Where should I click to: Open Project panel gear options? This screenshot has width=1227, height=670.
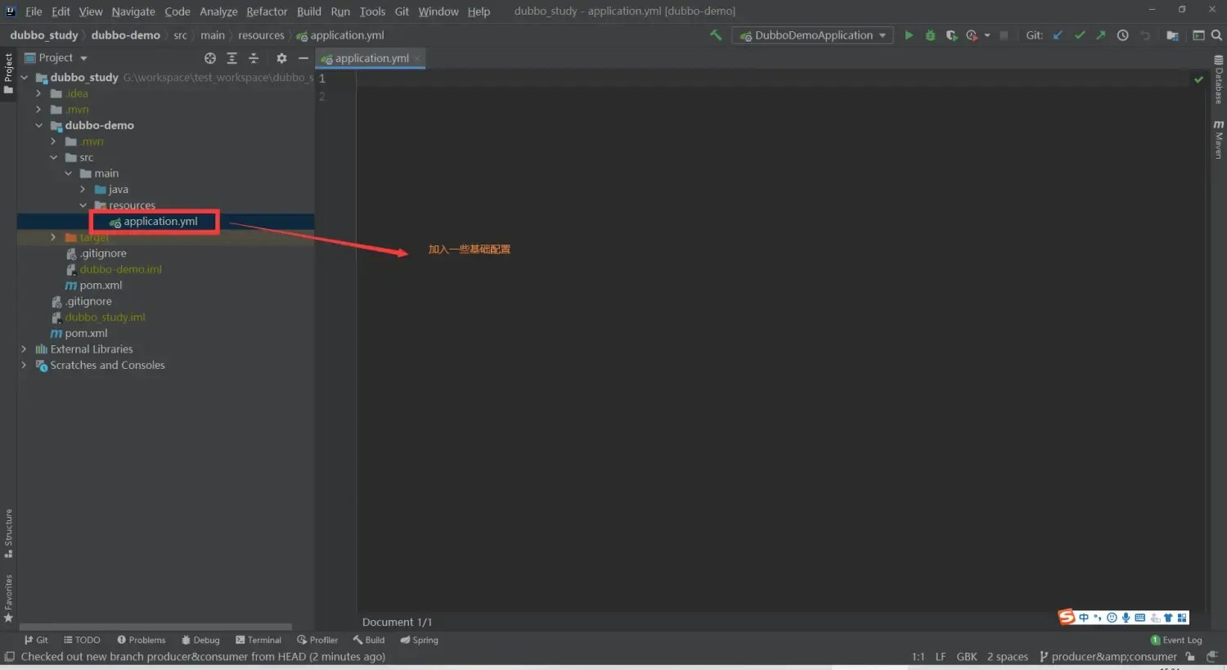coord(281,58)
